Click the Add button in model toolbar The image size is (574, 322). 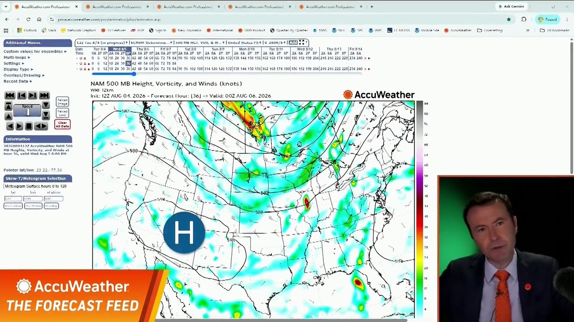click(293, 42)
